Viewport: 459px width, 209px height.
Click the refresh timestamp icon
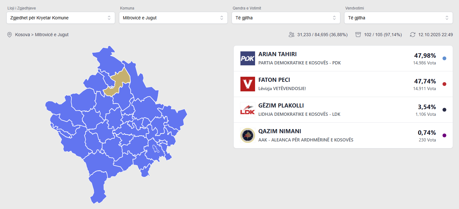click(412, 35)
